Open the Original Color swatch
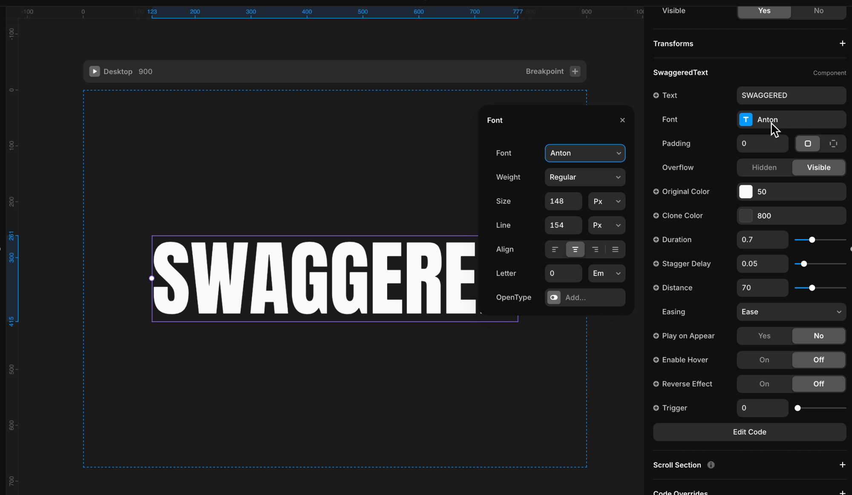Screen dimensions: 852x495 [745, 192]
